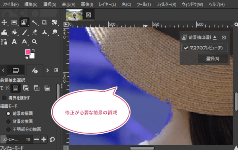Open the 編集(E) menu
Screen dimensions: 238x150
tap(31, 4)
